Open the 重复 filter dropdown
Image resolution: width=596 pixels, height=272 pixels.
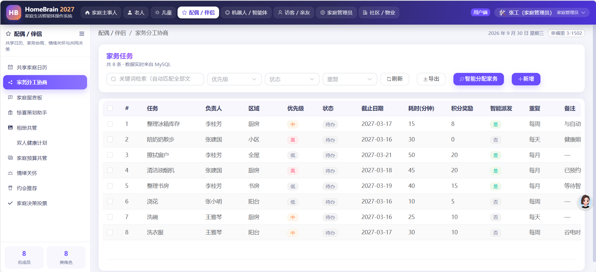350,79
